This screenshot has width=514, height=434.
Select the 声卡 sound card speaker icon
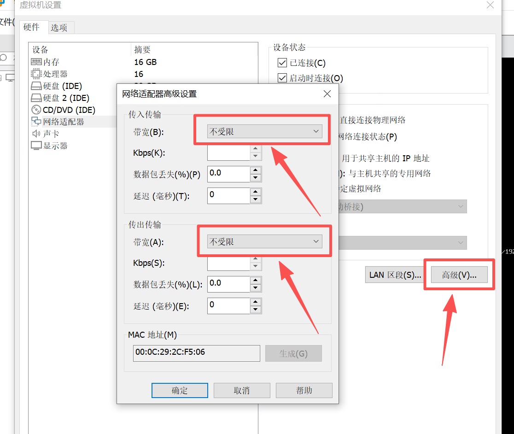[x=36, y=134]
